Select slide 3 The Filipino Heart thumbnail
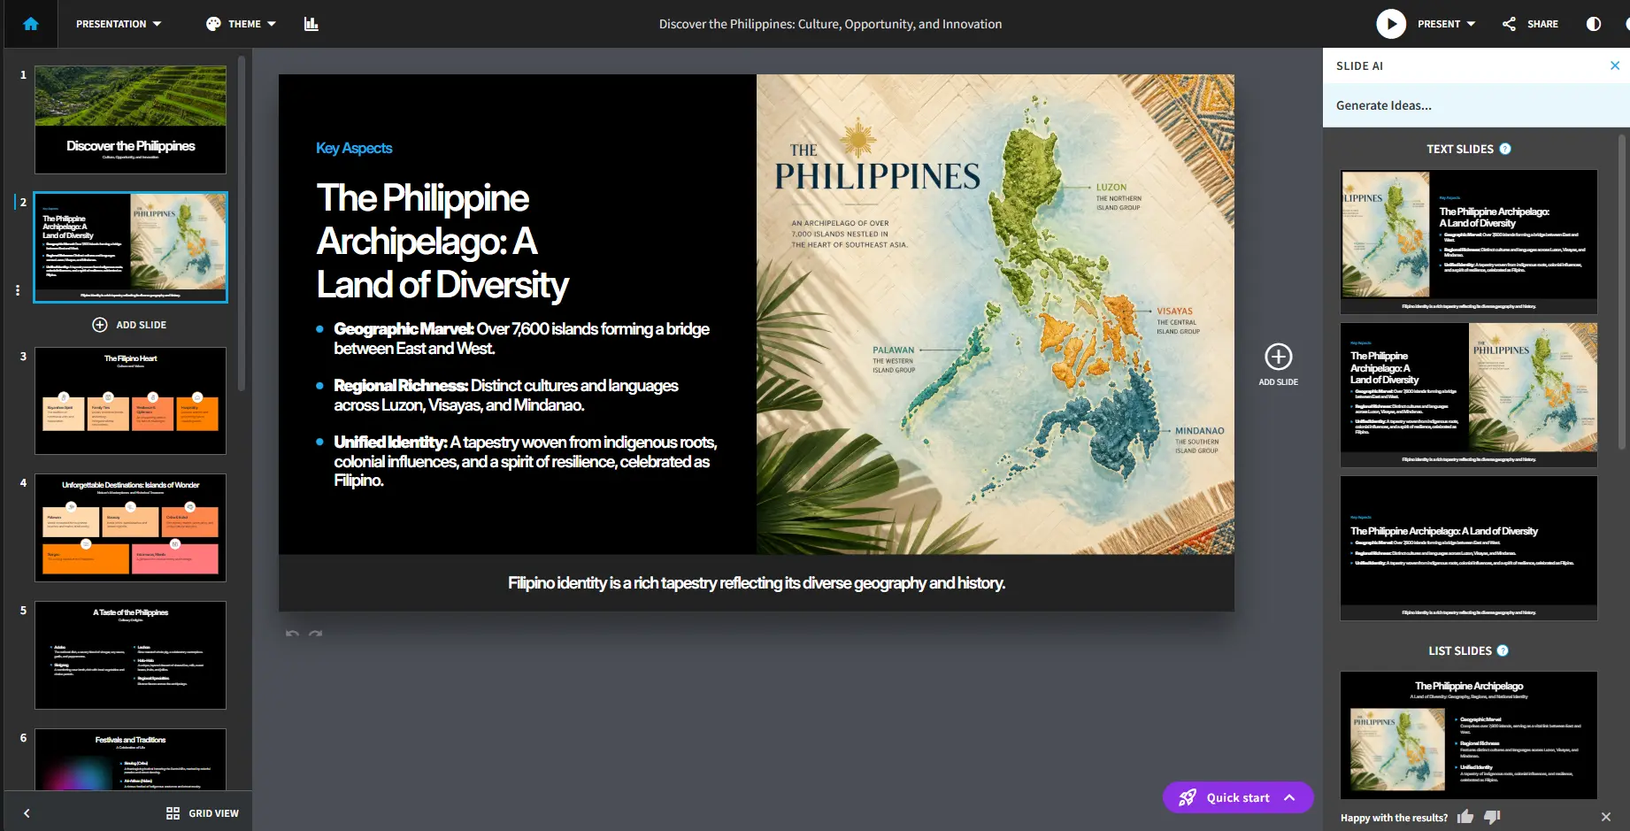The width and height of the screenshot is (1630, 831). pyautogui.click(x=130, y=401)
